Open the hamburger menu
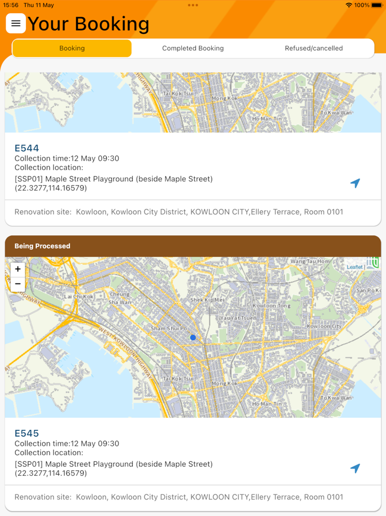Image resolution: width=386 pixels, height=516 pixels. 16,23
